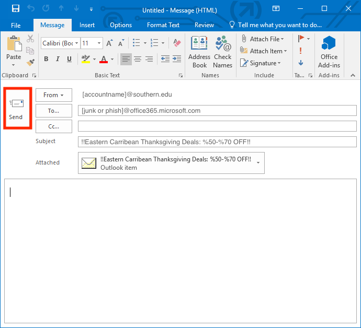Open the font color picker arrow
Screen dimensions: 361x328
[x=112, y=59]
